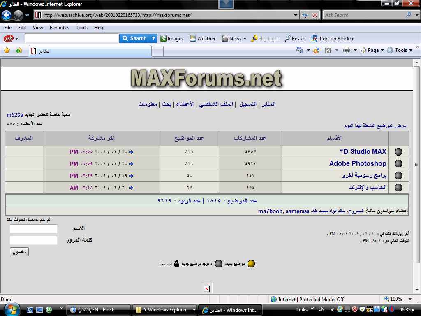Open Weather on the Ask toolbar

(x=202, y=38)
